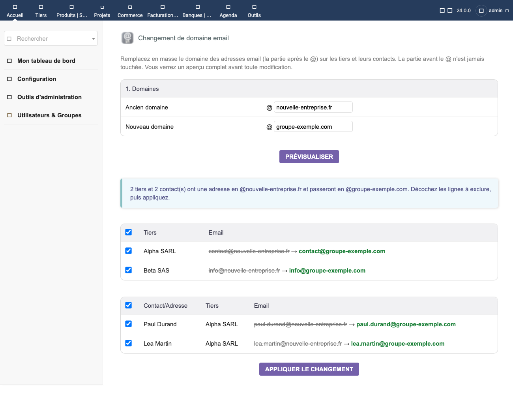Click the icon beside Outils d'administration
Screen dimensions: 513x395
click(9, 97)
